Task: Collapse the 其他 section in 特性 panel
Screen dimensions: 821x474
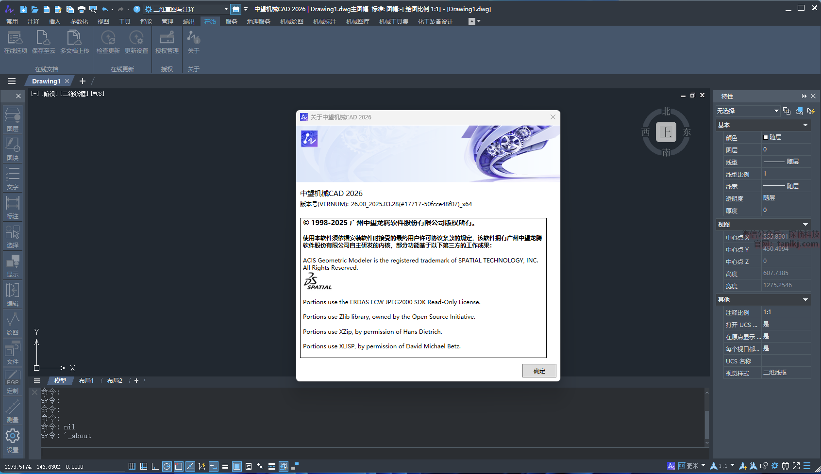Action: tap(805, 300)
